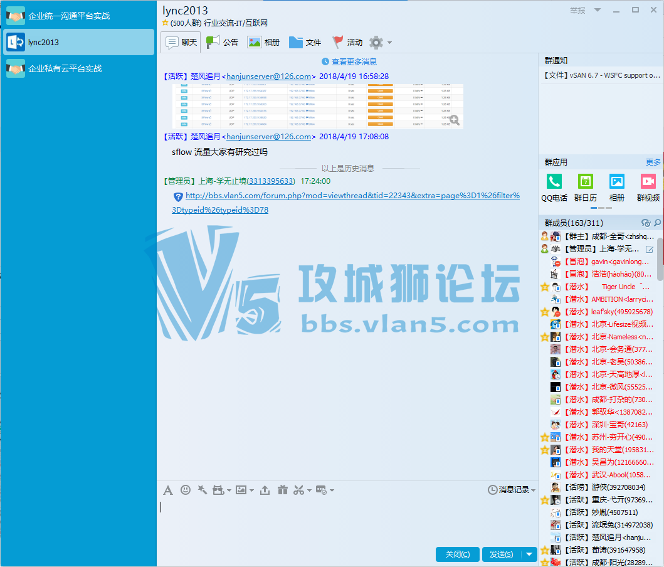Image resolution: width=664 pixels, height=567 pixels.
Task: Expand the GIF tool dropdown arrow
Action: pyautogui.click(x=229, y=490)
